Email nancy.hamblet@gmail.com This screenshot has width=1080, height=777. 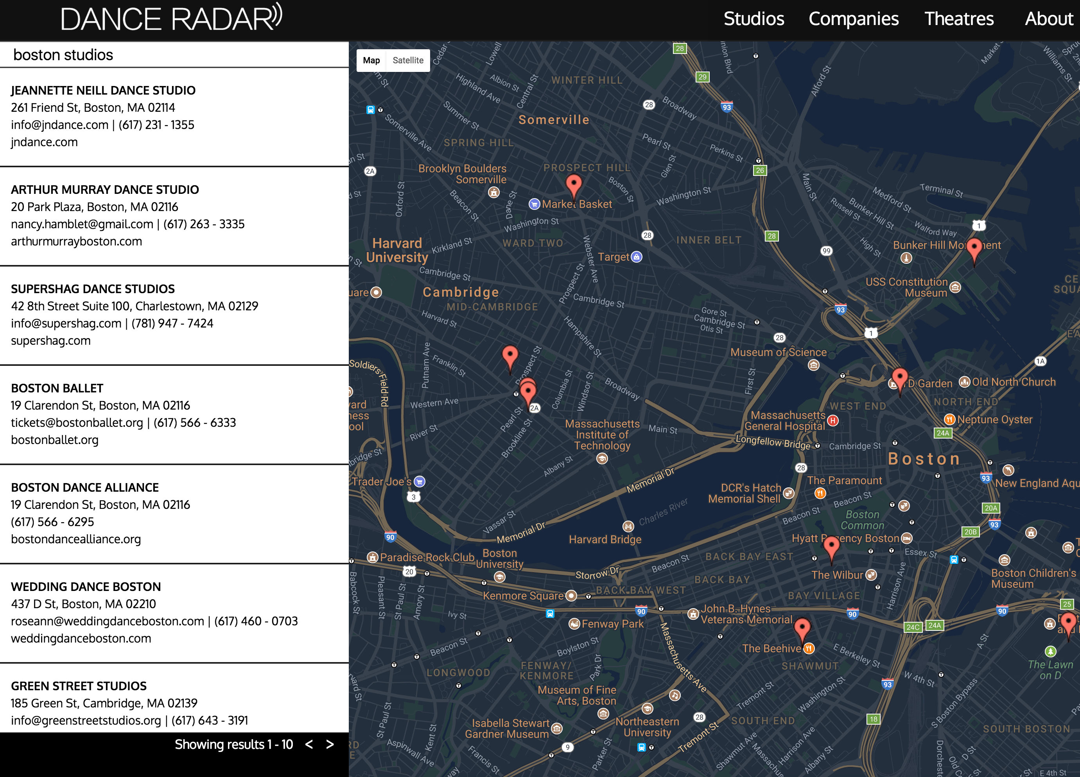click(x=82, y=224)
